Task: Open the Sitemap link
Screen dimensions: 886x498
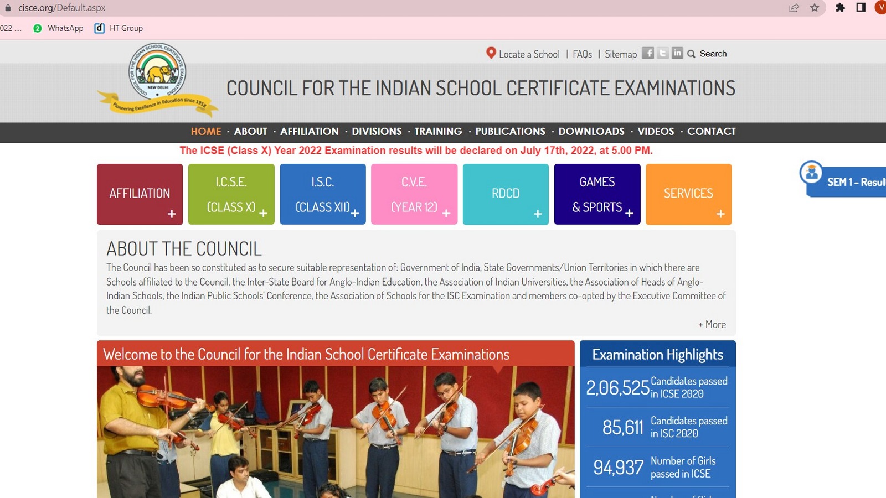Action: (x=621, y=54)
